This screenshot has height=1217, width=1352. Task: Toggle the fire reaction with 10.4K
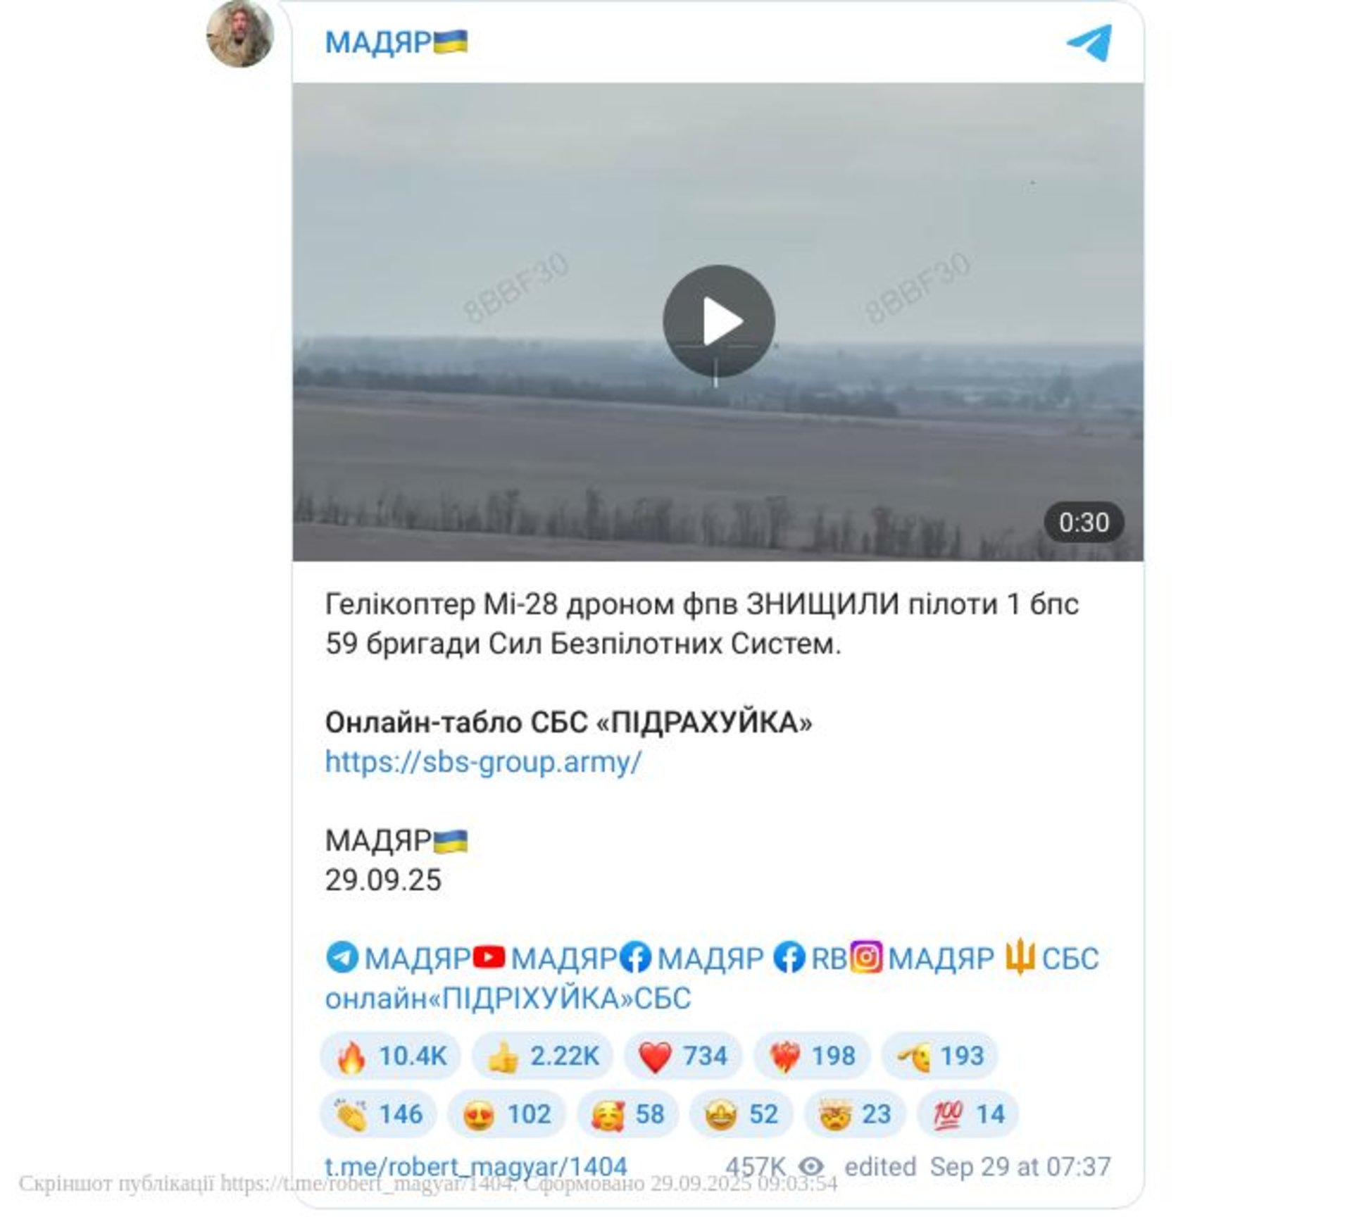click(x=390, y=1056)
